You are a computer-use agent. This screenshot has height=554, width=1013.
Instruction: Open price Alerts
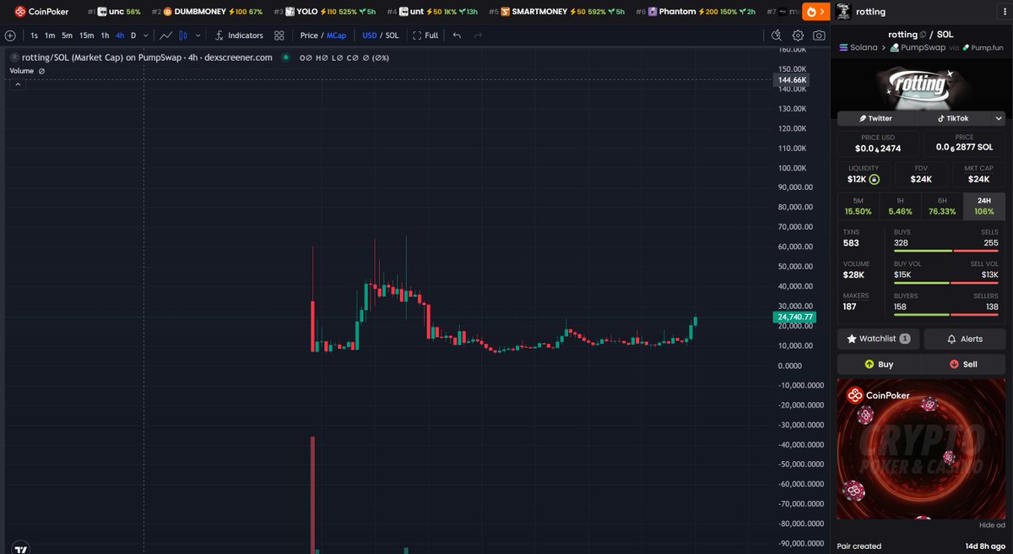tap(965, 339)
